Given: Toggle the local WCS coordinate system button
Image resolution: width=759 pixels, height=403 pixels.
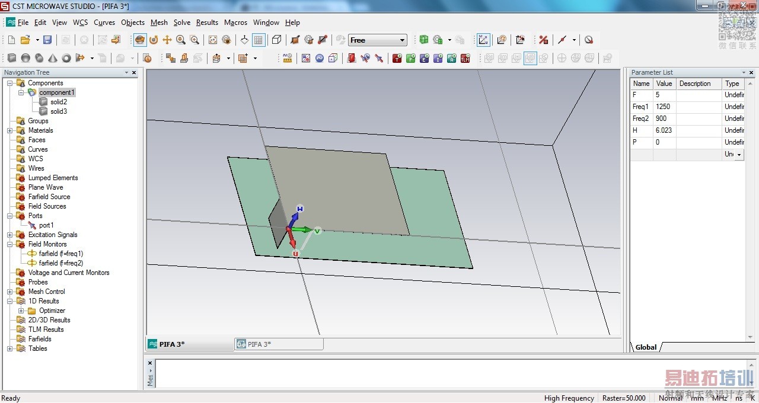Looking at the screenshot, I should 483,40.
